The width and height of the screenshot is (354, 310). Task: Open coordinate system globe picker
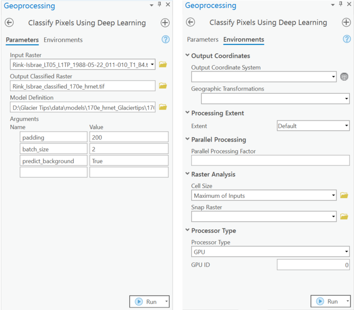click(x=344, y=77)
